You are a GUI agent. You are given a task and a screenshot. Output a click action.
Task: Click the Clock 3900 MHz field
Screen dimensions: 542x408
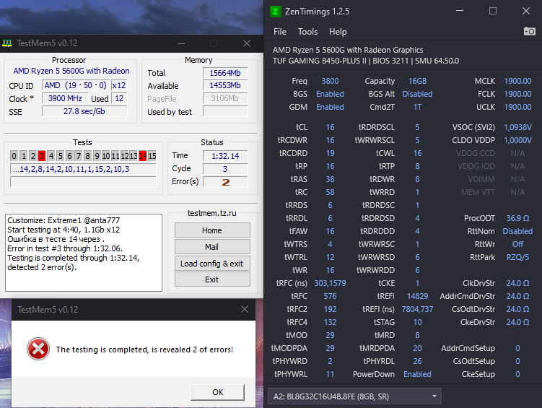tap(65, 98)
